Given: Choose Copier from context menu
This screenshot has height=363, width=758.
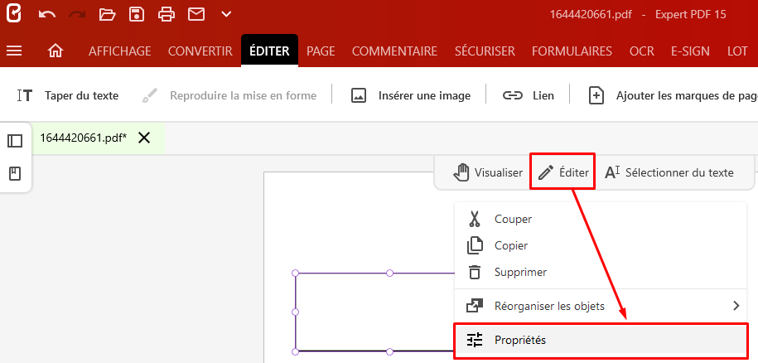Looking at the screenshot, I should click(600, 245).
